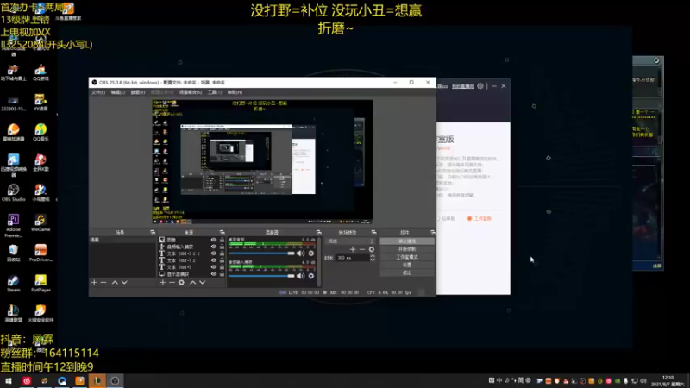Click 停止推流 stop streaming button

click(x=407, y=241)
